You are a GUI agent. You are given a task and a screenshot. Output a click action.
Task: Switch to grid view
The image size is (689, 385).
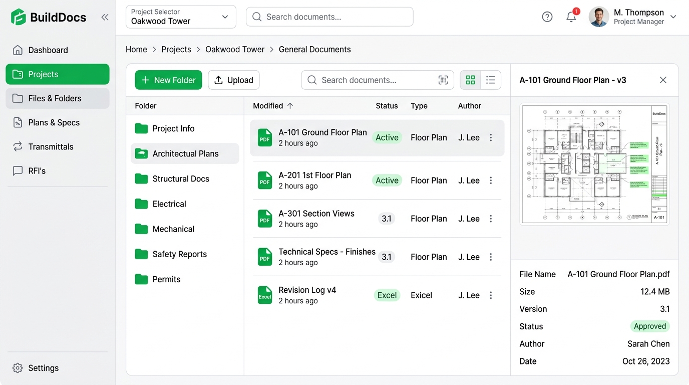point(470,80)
